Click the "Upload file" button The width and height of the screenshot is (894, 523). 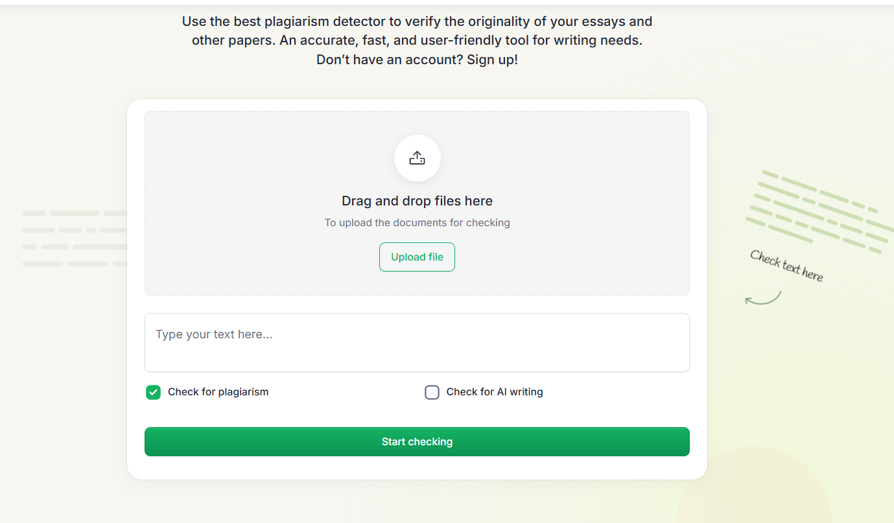[417, 257]
